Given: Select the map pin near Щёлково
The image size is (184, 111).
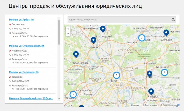Looking at the screenshot, I should pos(166,33).
